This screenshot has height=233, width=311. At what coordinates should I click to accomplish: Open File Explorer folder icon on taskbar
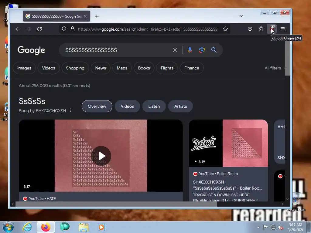tap(84, 227)
